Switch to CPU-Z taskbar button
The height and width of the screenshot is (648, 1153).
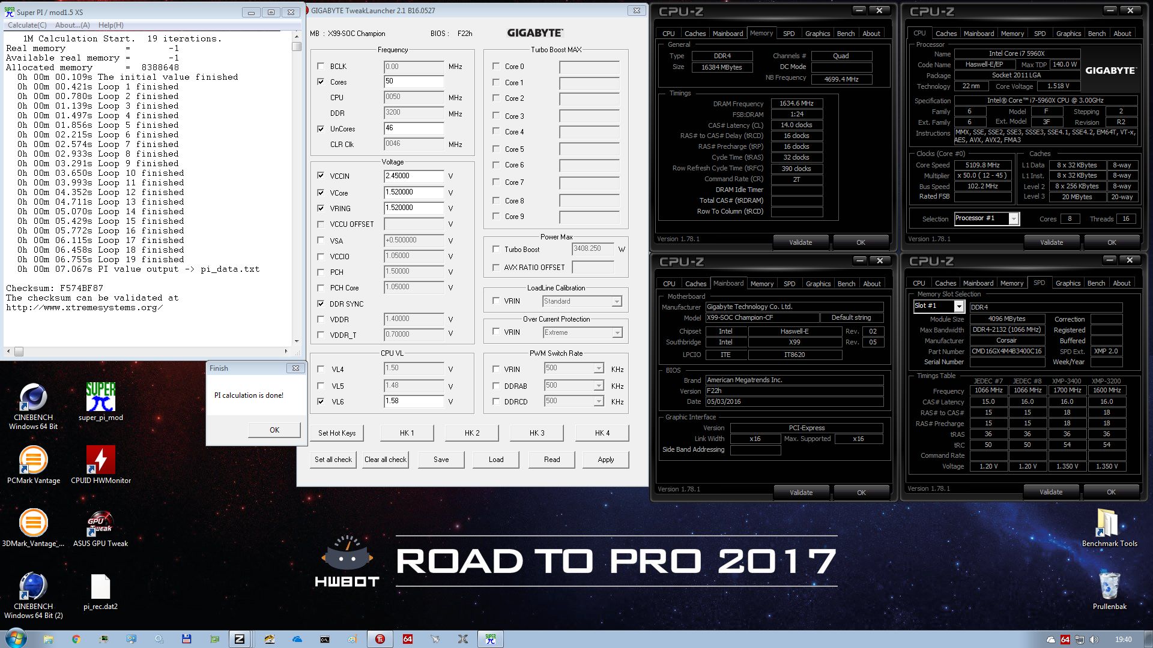(239, 639)
